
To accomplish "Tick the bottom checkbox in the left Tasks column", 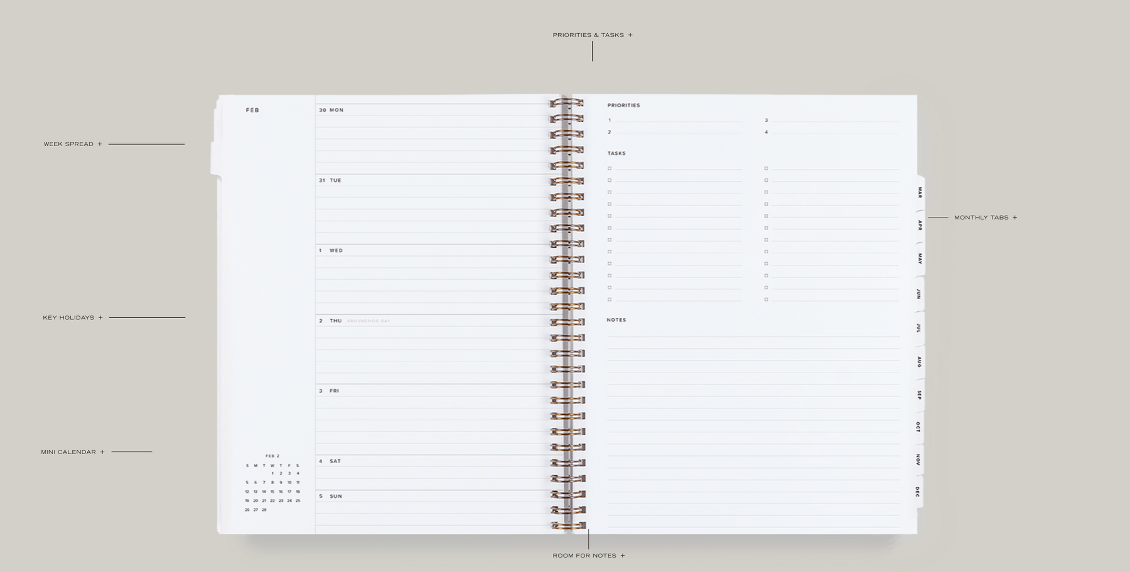I will click(x=610, y=300).
